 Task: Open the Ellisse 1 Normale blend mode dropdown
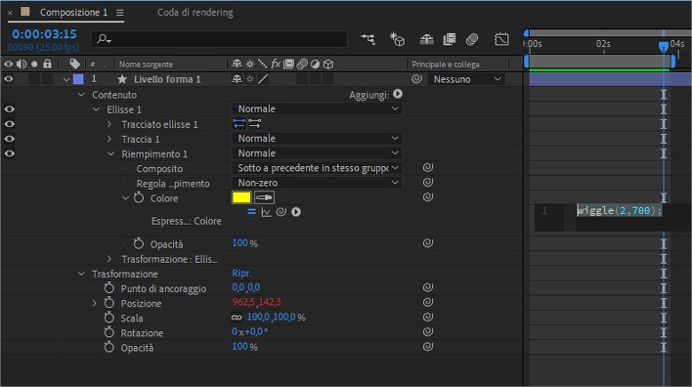(x=317, y=108)
